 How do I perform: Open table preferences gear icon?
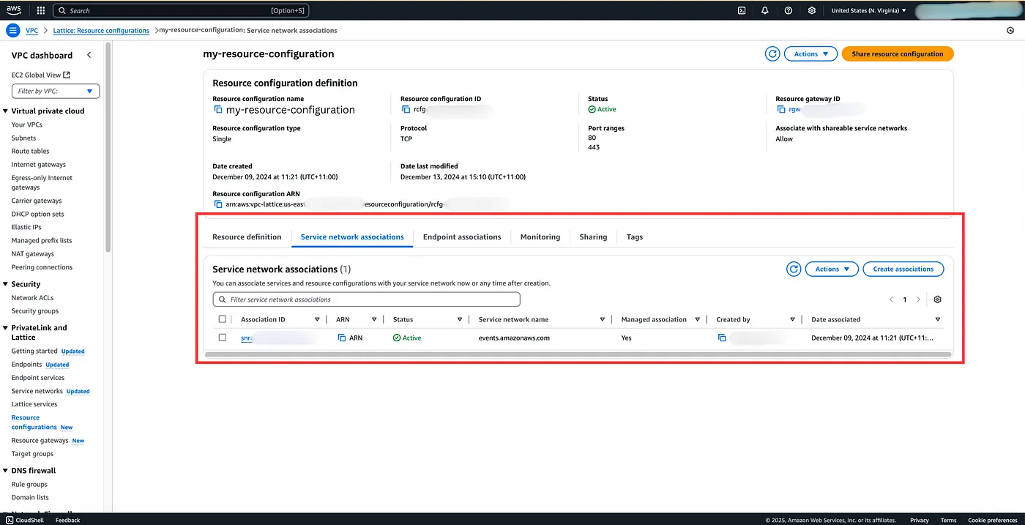938,299
